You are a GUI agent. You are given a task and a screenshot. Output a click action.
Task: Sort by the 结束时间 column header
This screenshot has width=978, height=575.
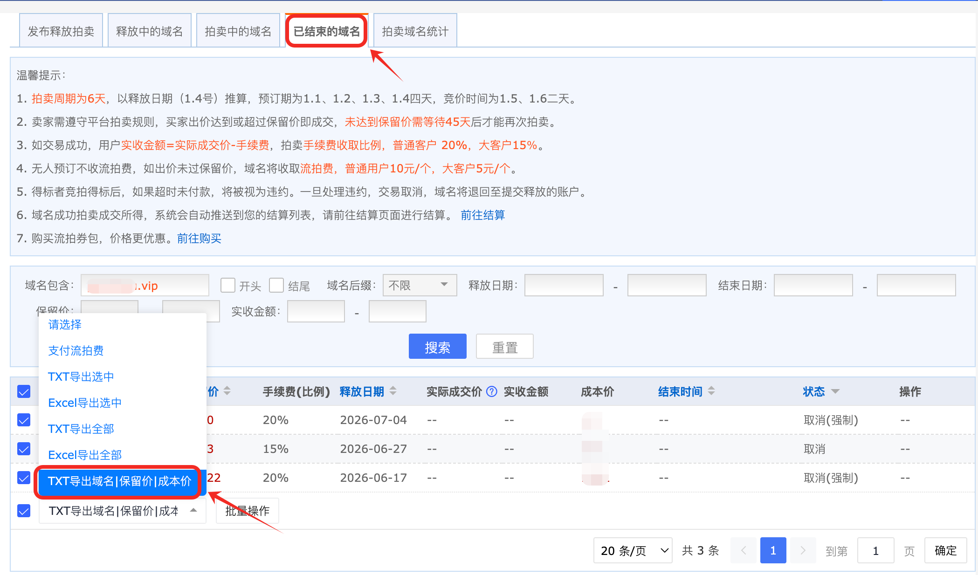pyautogui.click(x=680, y=391)
